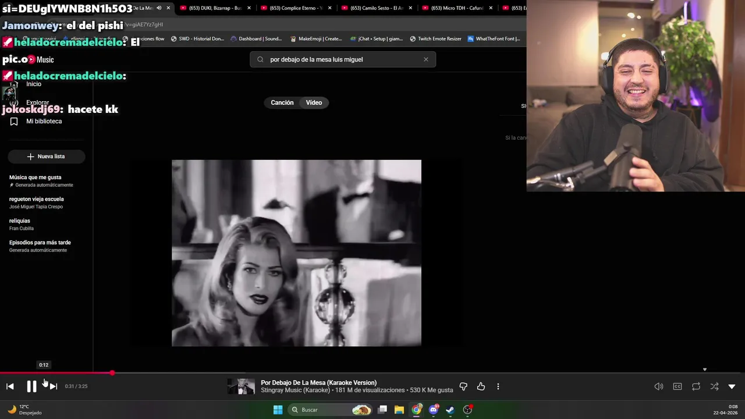Click the Nueva lista button
Image resolution: width=745 pixels, height=419 pixels.
tap(46, 157)
